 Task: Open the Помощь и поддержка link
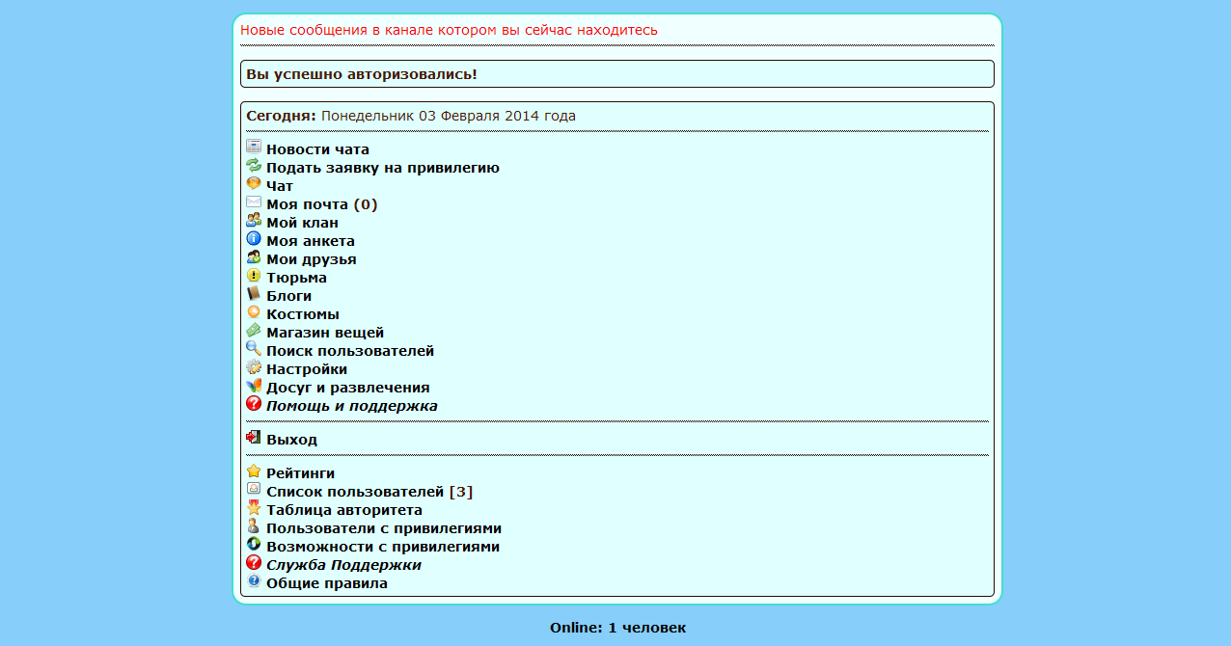click(x=352, y=406)
